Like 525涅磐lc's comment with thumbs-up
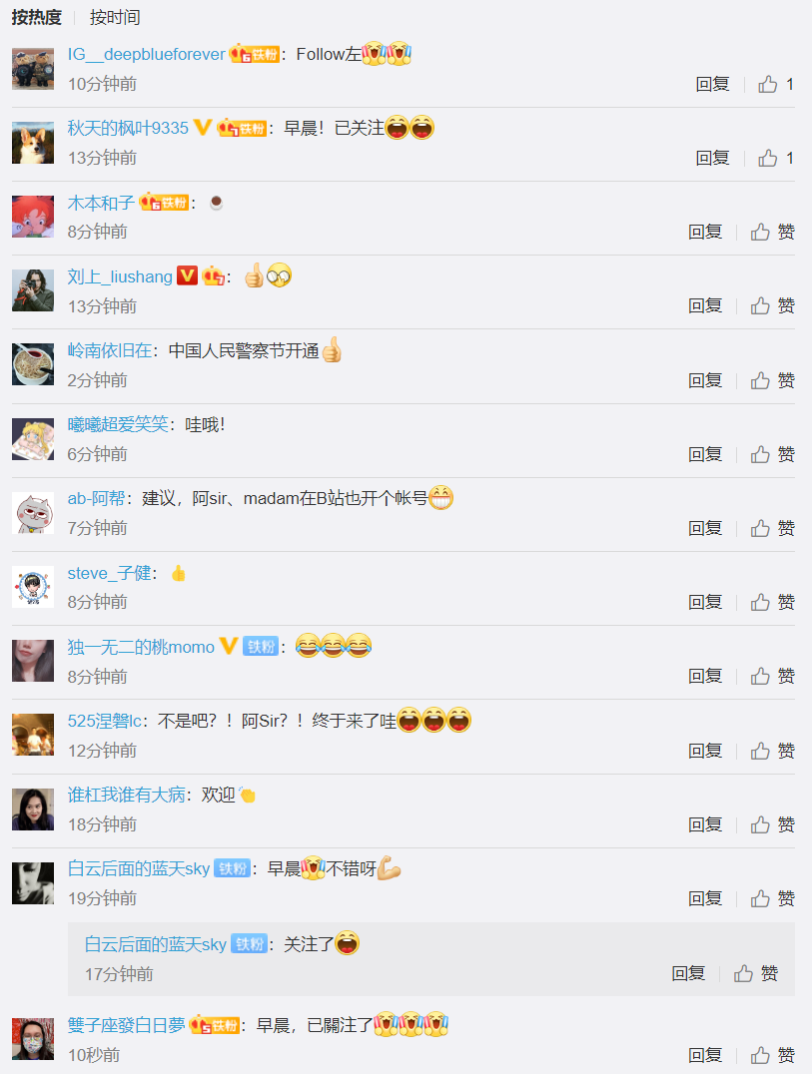 click(x=772, y=752)
